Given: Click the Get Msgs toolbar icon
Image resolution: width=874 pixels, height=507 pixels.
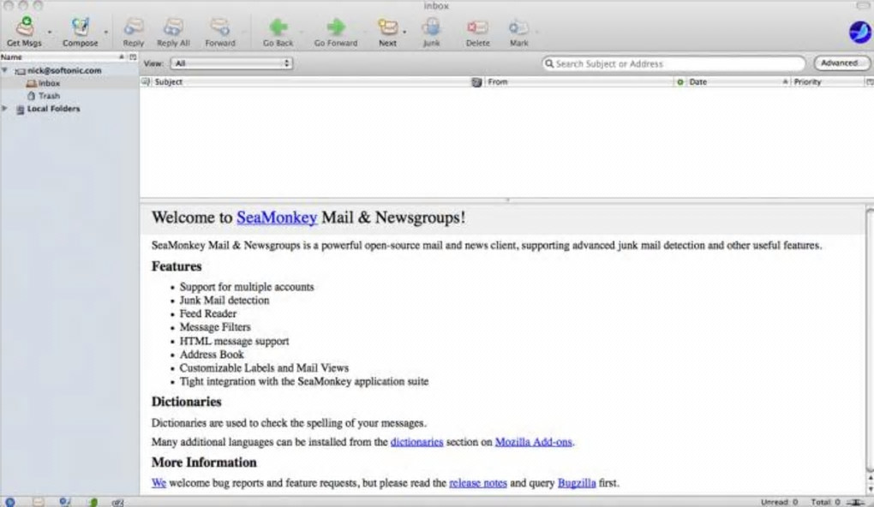Looking at the screenshot, I should pos(25,27).
